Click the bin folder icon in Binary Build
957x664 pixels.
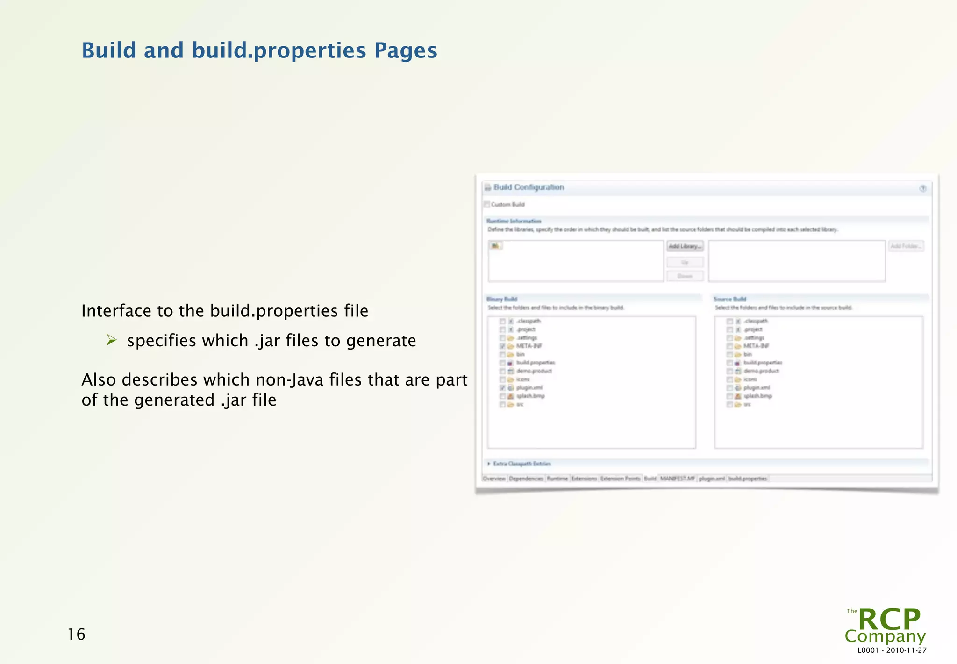coord(511,355)
